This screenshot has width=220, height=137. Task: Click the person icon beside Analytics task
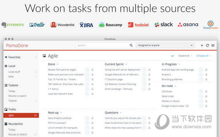[206, 74]
